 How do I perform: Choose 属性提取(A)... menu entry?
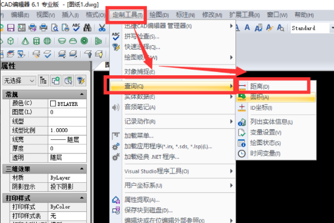pyautogui.click(x=173, y=200)
